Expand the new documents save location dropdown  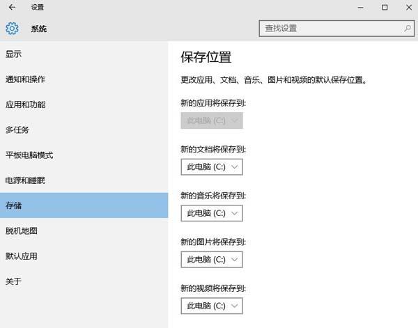(212, 167)
